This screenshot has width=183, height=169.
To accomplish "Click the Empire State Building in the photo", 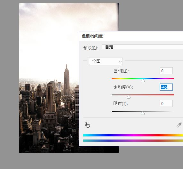I will pos(67,81).
